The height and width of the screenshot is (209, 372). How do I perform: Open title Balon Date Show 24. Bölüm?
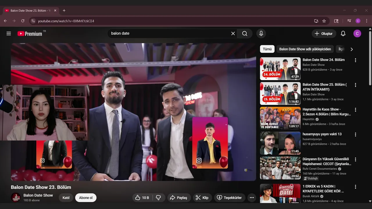(x=323, y=60)
